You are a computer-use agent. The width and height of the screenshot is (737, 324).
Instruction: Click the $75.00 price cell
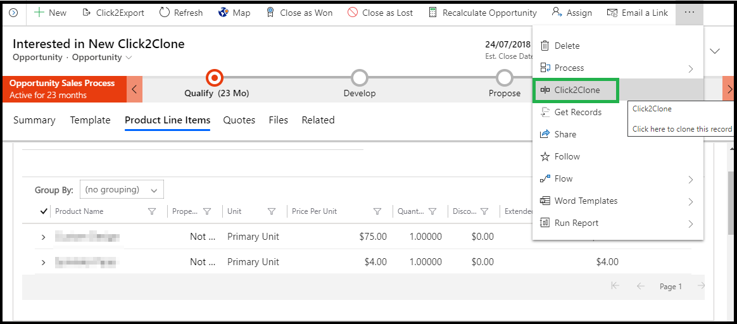pyautogui.click(x=373, y=237)
